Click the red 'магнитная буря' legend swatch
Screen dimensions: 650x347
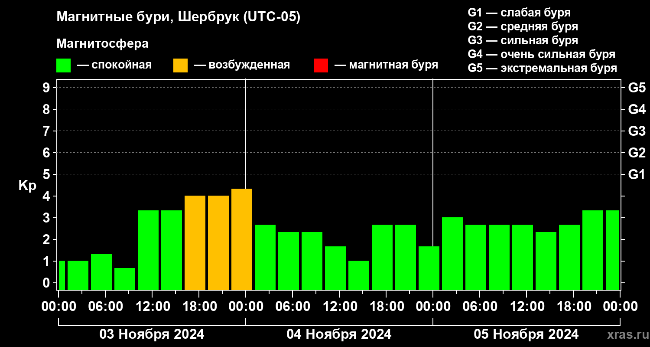[x=321, y=65]
